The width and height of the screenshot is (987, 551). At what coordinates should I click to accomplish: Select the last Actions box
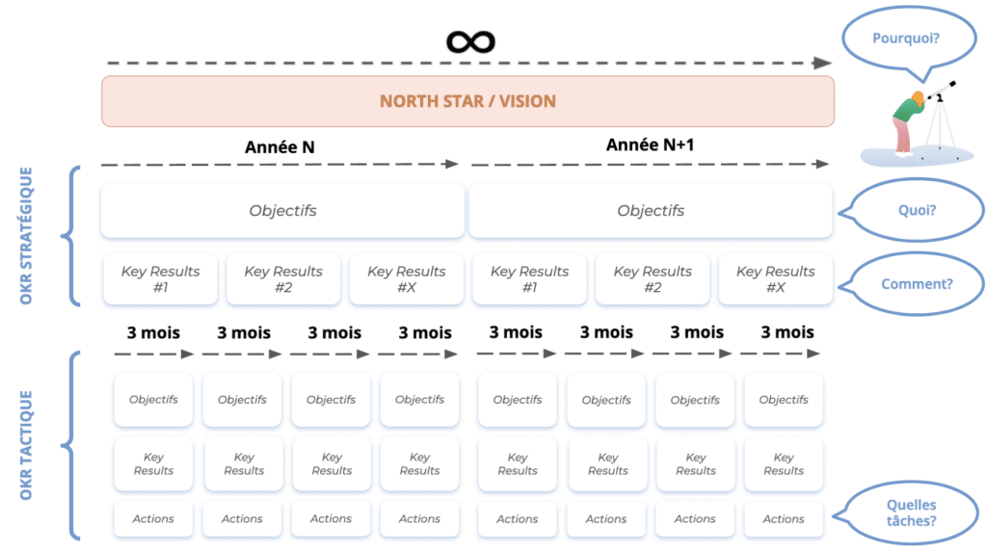pyautogui.click(x=783, y=519)
